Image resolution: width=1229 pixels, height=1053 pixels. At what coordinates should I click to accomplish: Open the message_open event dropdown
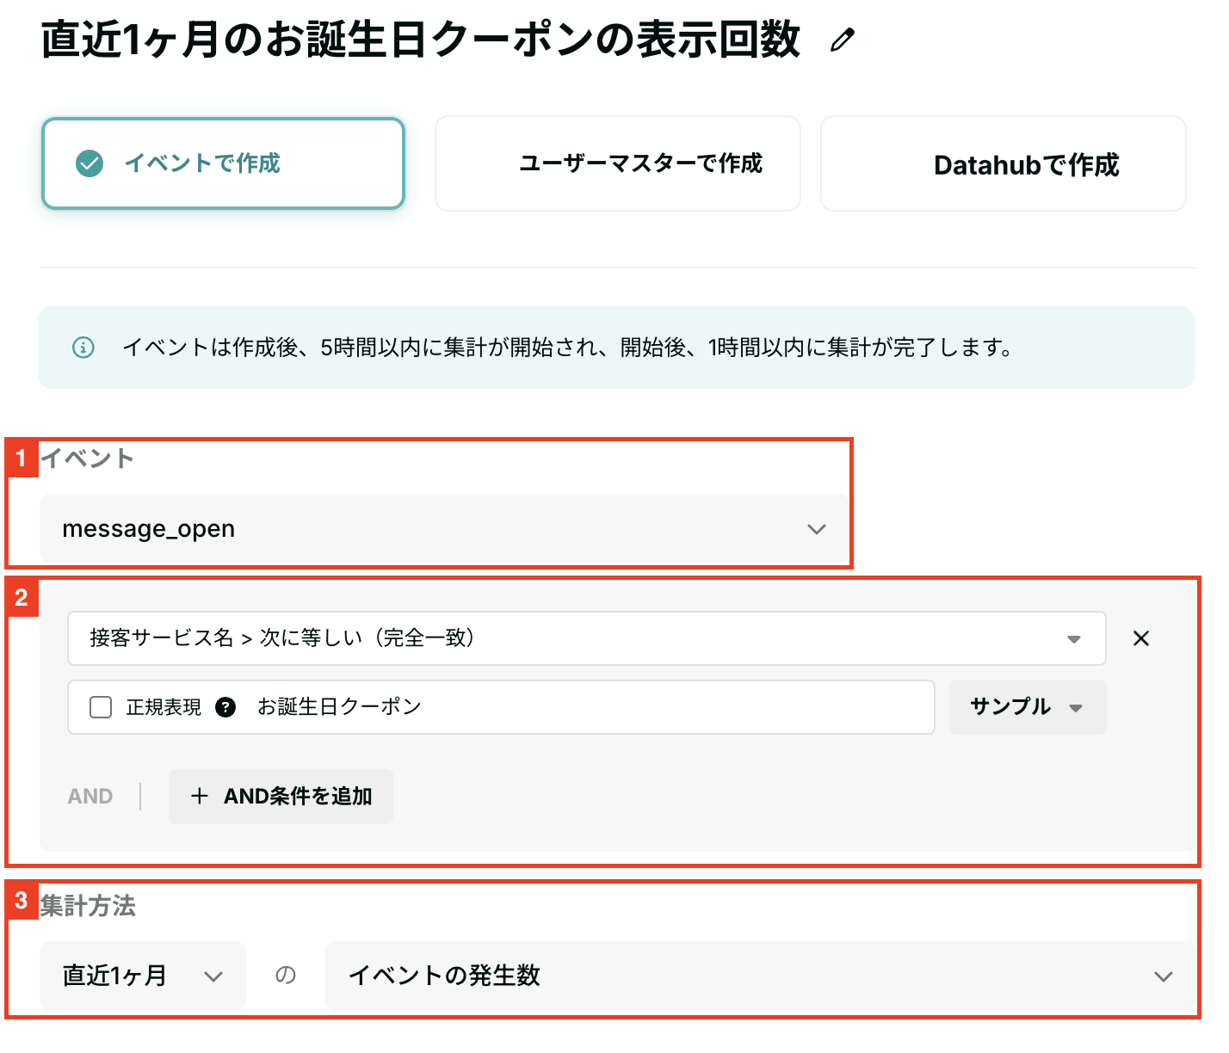coord(444,529)
